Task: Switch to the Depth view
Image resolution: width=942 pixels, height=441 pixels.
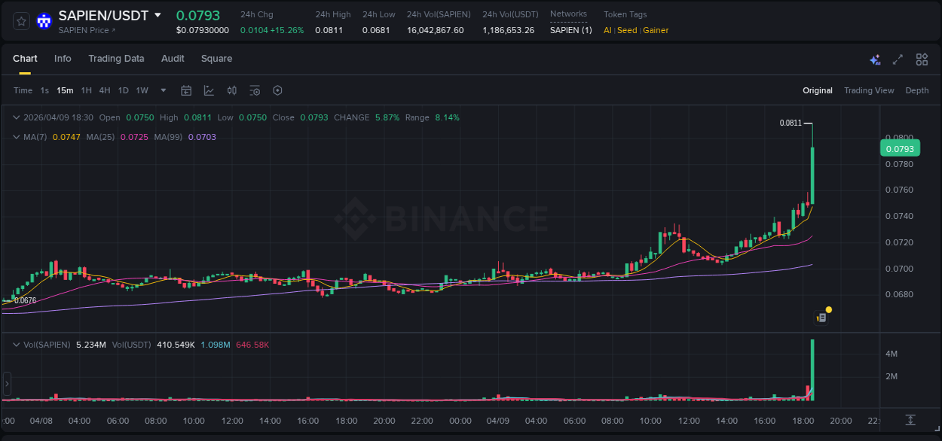Action: point(917,90)
